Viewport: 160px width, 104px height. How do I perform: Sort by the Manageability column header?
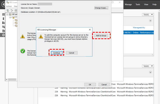click(139, 28)
